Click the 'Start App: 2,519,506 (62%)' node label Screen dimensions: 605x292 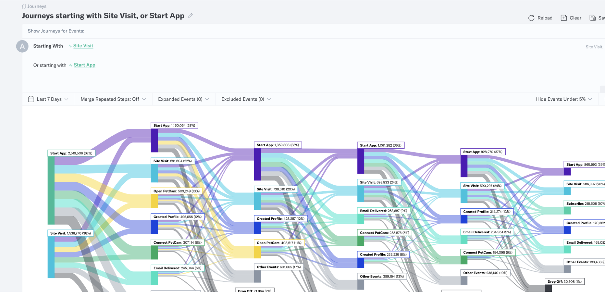(71, 153)
